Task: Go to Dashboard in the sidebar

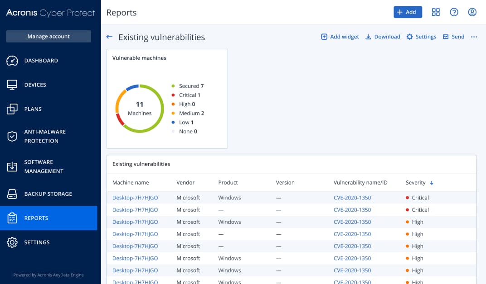Action: (41, 61)
